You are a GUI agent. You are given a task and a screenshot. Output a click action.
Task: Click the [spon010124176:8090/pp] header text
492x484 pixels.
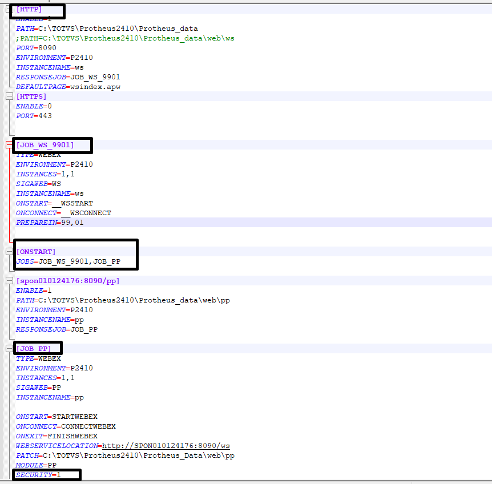(x=68, y=281)
